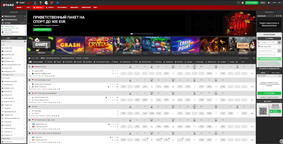Open the currency dropdown Доллар США (USD)
This screenshot has width=283, height=144.
(x=269, y=46)
